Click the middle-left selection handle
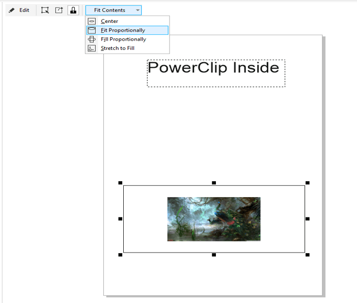357x303 pixels. coord(120,219)
